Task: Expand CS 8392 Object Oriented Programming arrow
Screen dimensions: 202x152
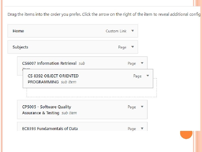Action: point(148,76)
